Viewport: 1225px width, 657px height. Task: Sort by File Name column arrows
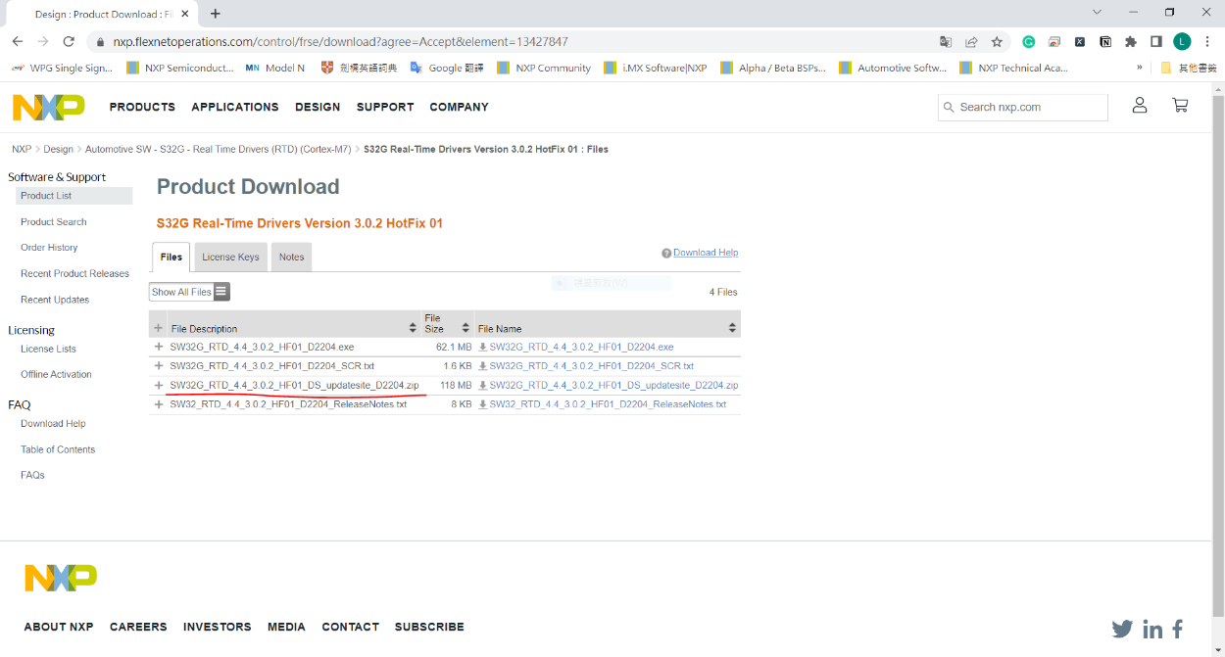[732, 327]
